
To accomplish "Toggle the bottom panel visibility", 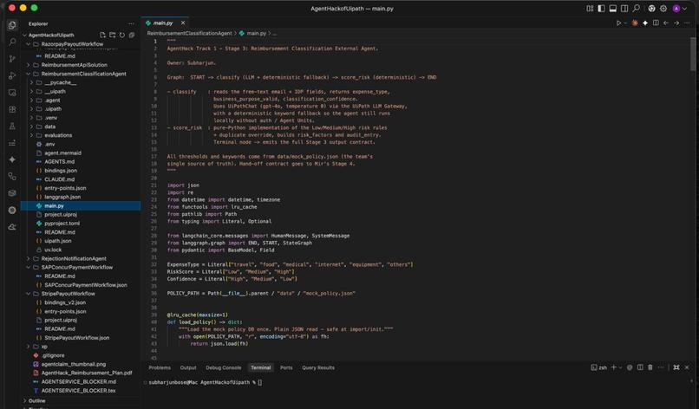I will 613,9.
